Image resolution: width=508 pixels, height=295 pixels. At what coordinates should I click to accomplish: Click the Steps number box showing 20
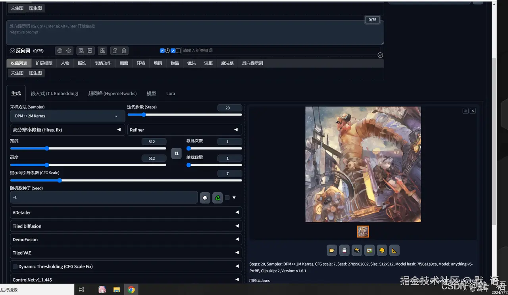coord(230,108)
